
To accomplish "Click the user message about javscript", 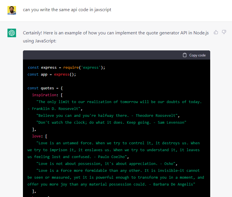I will pyautogui.click(x=67, y=10).
